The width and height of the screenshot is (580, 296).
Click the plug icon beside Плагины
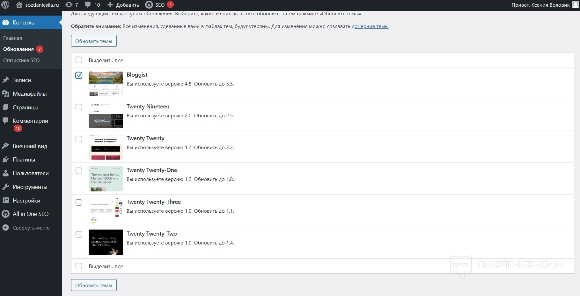(5, 160)
